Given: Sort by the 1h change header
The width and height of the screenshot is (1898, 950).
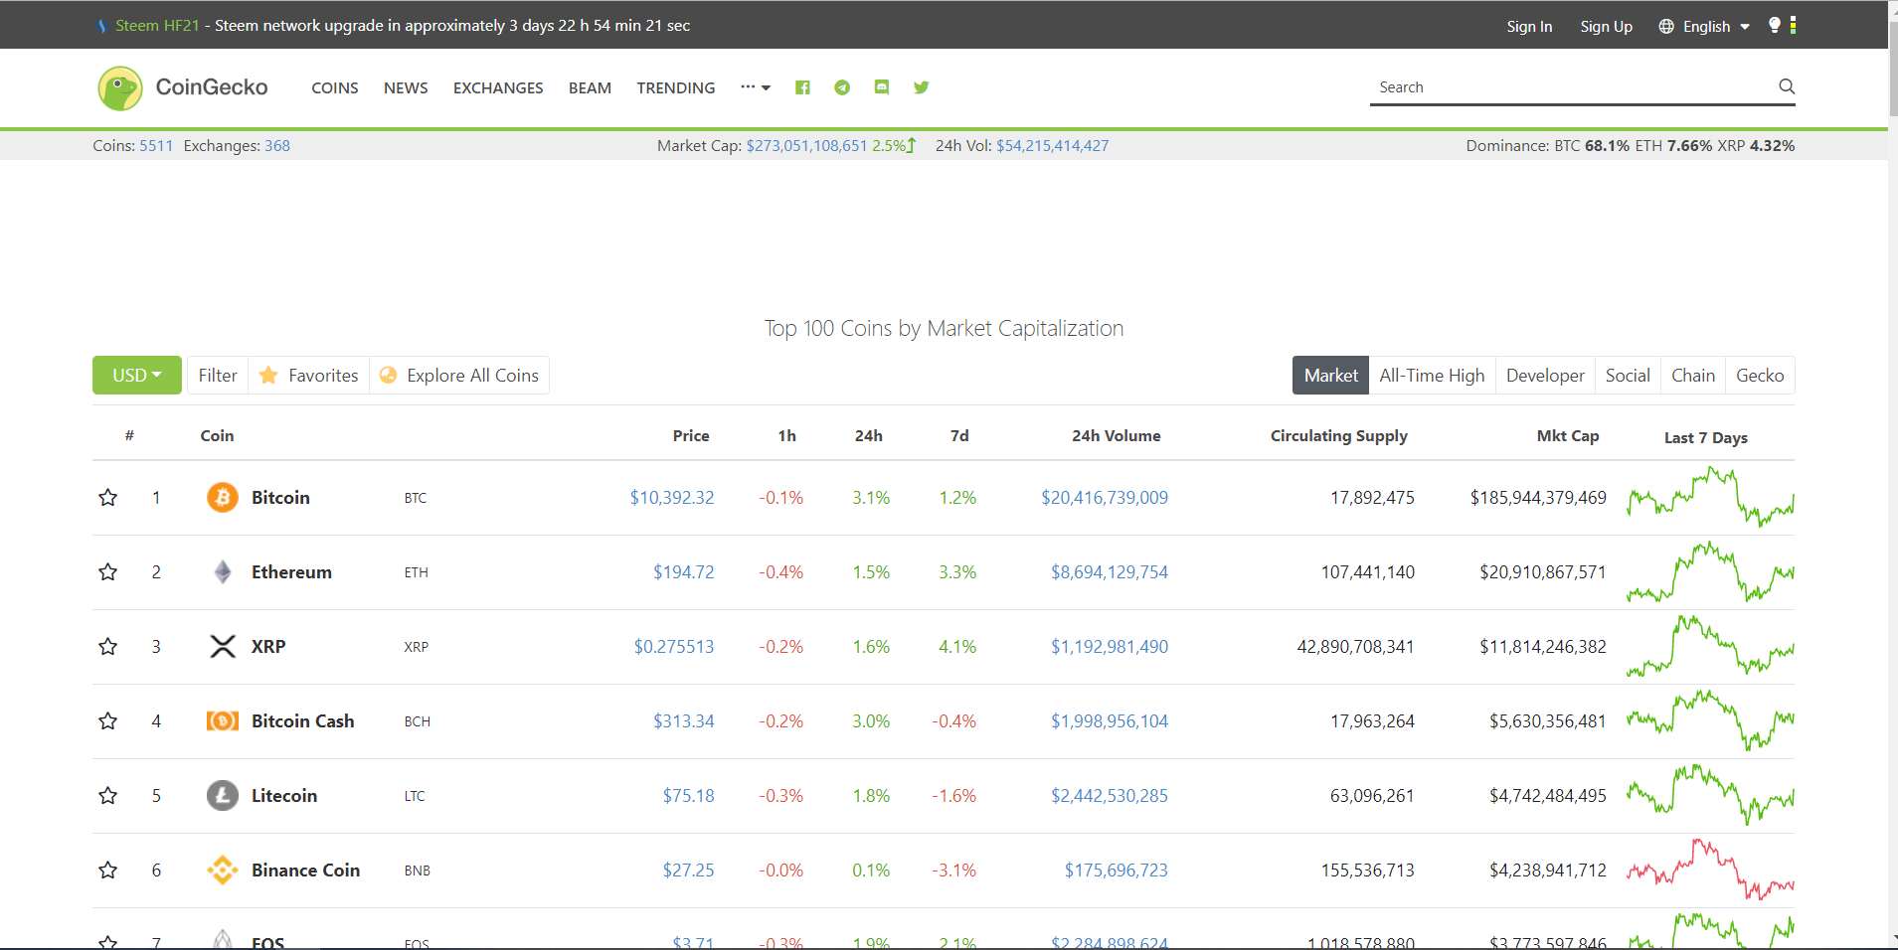Looking at the screenshot, I should tap(786, 436).
